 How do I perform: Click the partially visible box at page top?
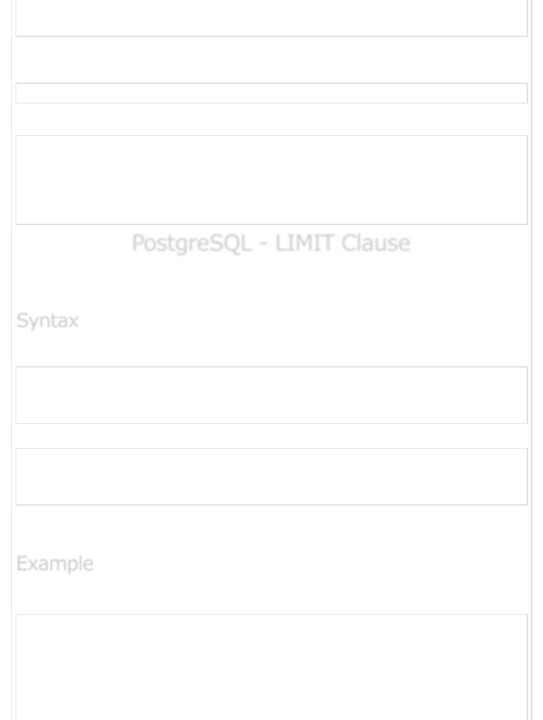point(271,18)
